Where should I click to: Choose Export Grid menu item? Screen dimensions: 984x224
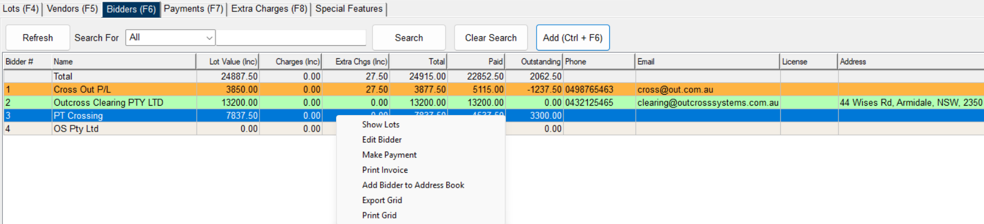[x=382, y=200]
